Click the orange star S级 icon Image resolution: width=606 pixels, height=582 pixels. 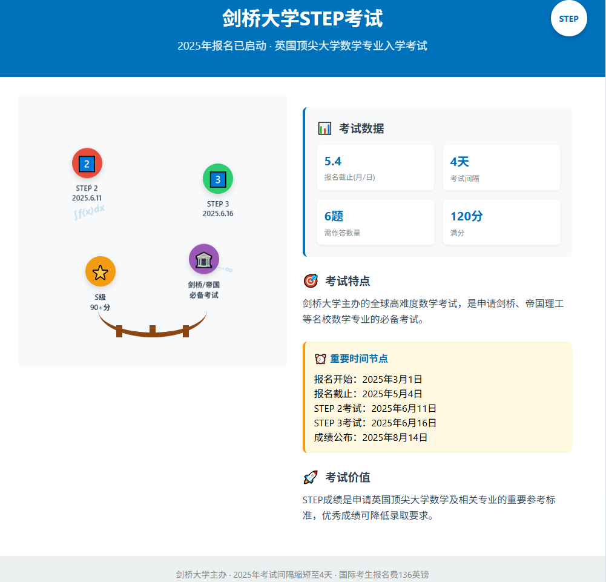pos(100,271)
